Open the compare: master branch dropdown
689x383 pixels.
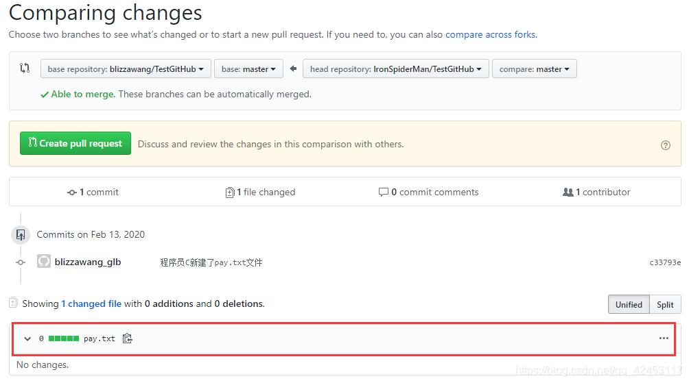534,69
